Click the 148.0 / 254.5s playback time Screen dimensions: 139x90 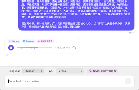[62, 48]
